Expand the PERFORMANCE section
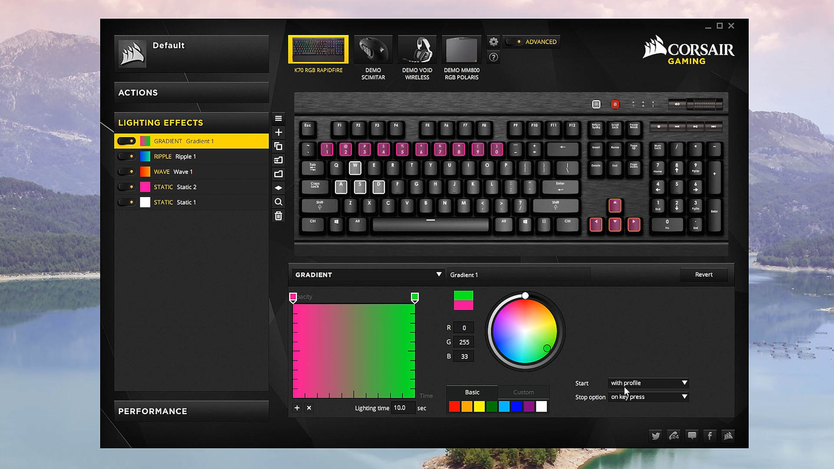The height and width of the screenshot is (469, 834). click(x=191, y=411)
